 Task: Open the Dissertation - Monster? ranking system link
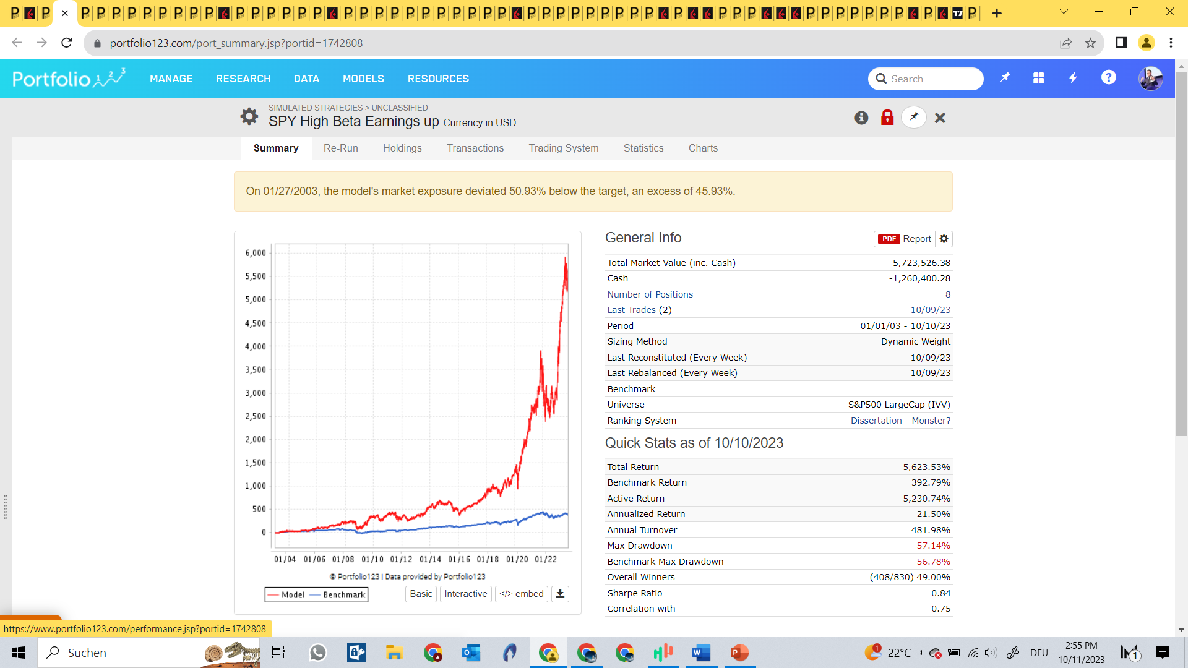click(900, 421)
